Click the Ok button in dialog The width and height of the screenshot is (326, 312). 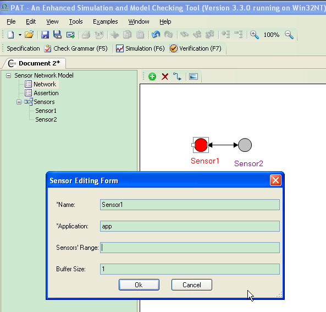[x=139, y=284]
